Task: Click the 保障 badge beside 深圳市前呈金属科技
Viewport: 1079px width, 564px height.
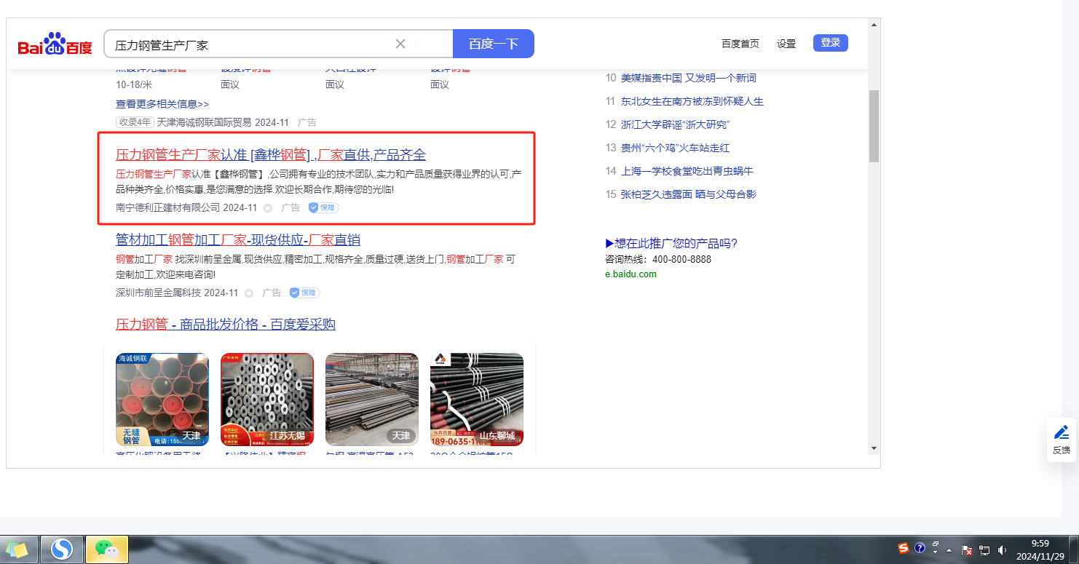Action: click(304, 293)
